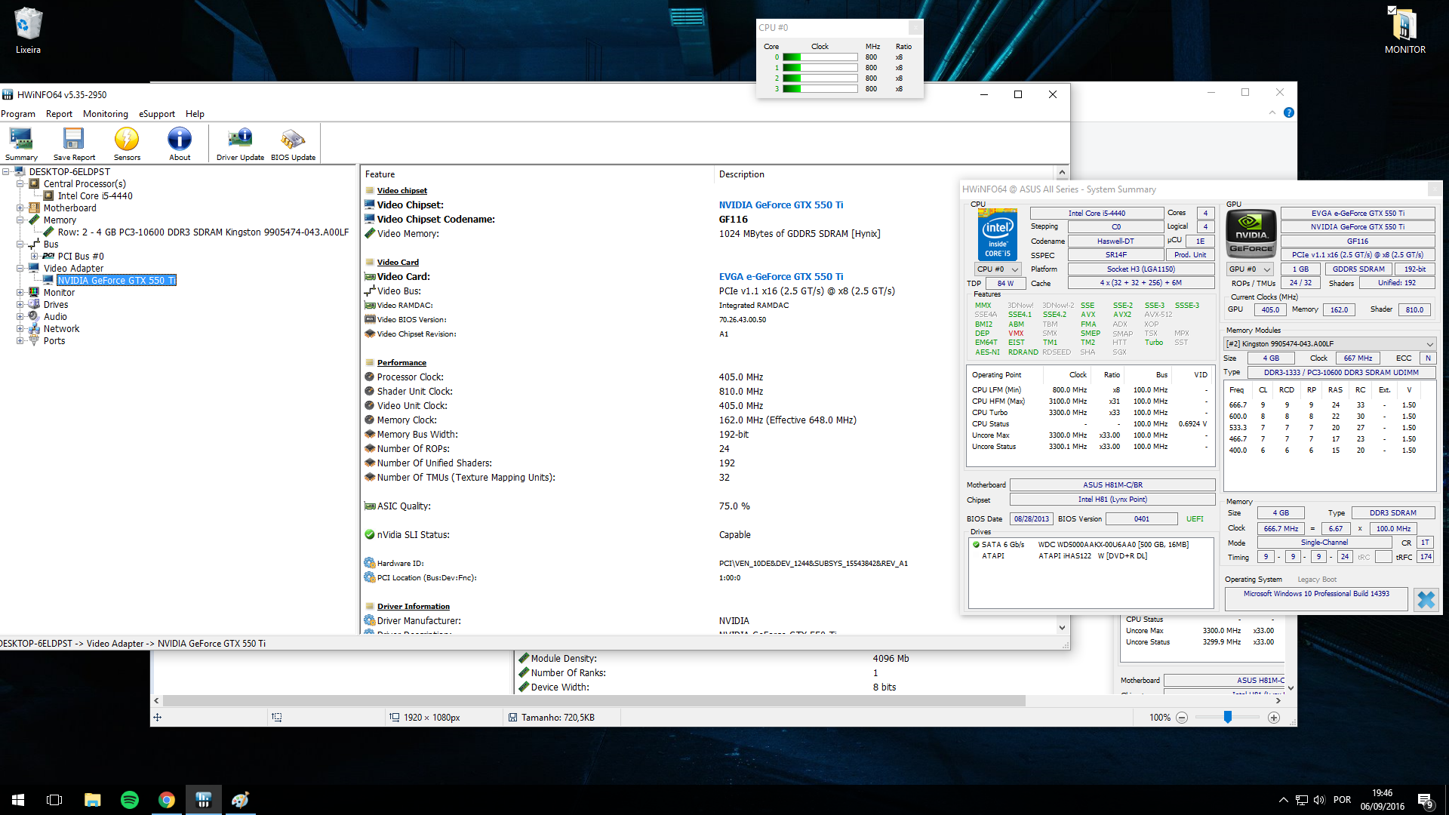
Task: Expand the Network tree node
Action: [x=20, y=329]
